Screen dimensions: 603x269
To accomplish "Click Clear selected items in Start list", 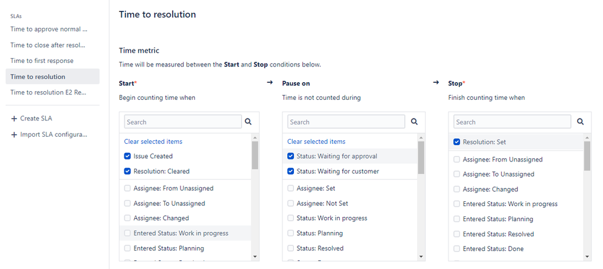I will (153, 141).
